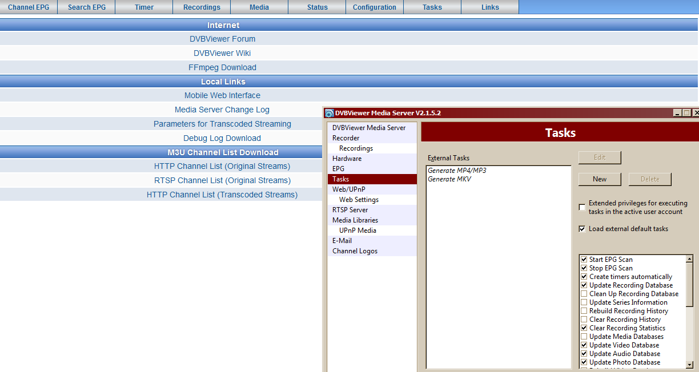699x372 pixels.
Task: Open the DVBViewer Forum link
Action: [222, 39]
